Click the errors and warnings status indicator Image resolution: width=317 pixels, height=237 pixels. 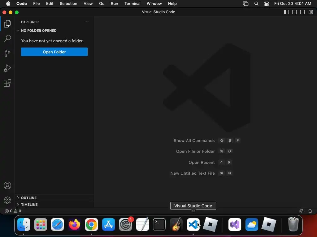13,211
